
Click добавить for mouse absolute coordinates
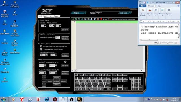65,65
